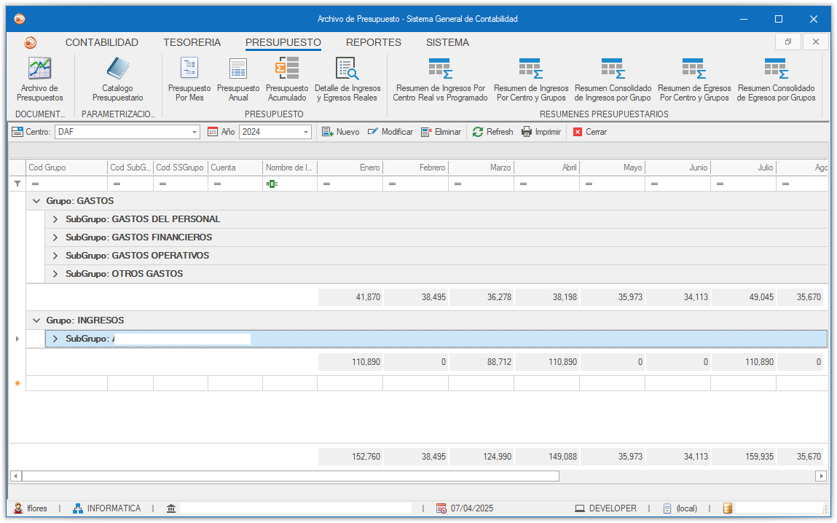The height and width of the screenshot is (523, 837).
Task: Collapse the Grupo: INGRESOS row
Action: [x=36, y=321]
